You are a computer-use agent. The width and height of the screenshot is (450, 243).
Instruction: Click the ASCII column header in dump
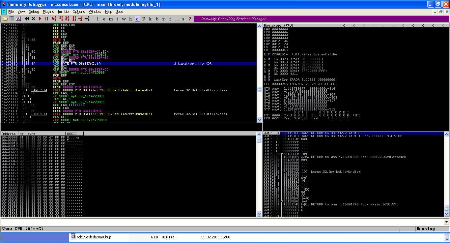pos(75,134)
